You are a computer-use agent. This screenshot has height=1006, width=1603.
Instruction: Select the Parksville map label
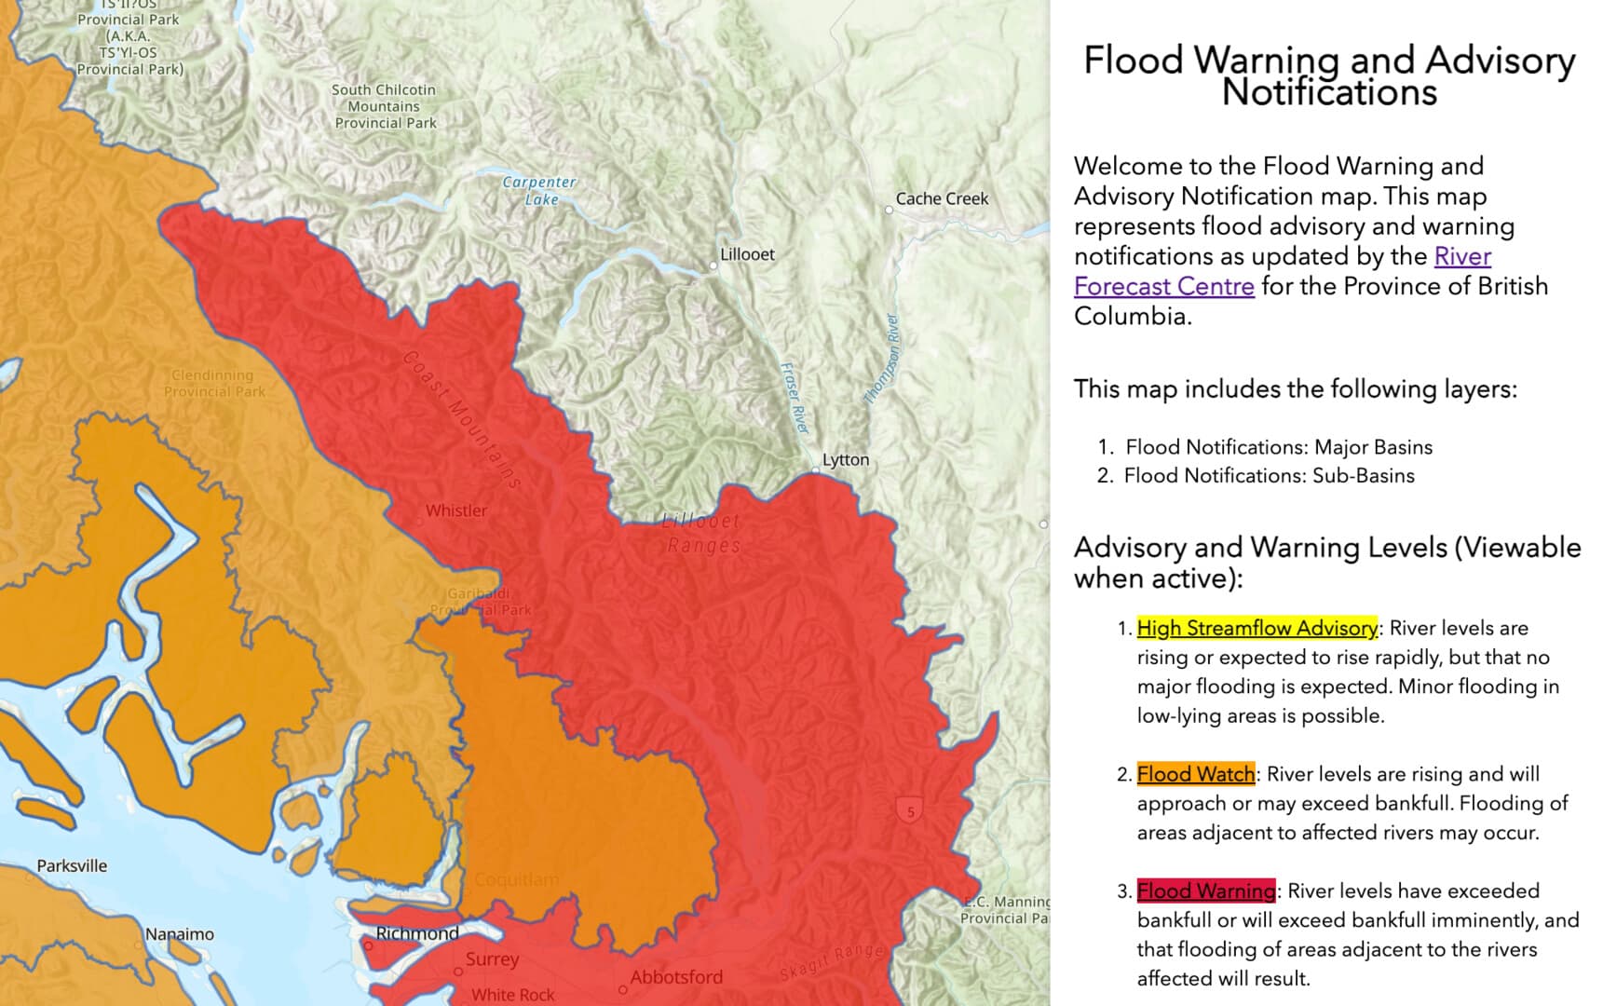(72, 864)
